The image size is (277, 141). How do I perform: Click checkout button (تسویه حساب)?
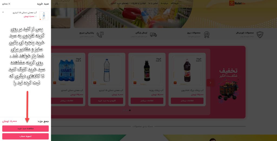pyautogui.click(x=25, y=136)
